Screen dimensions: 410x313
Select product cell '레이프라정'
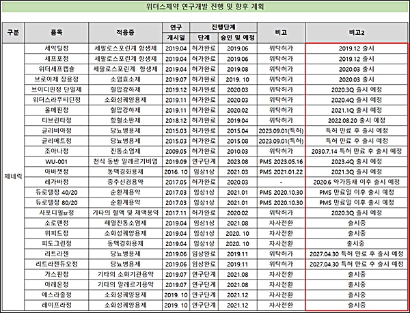pos(57,305)
